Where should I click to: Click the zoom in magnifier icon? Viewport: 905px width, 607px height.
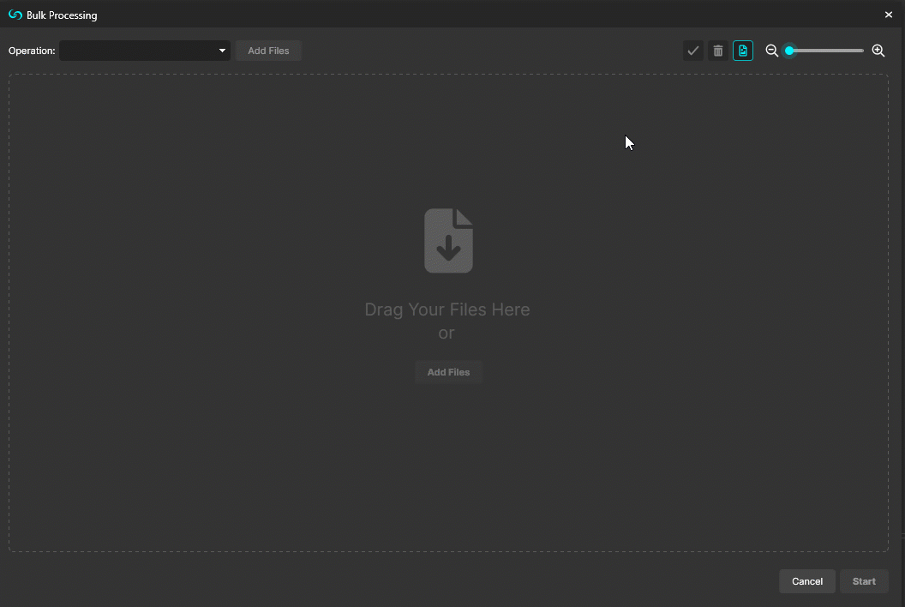coord(878,51)
